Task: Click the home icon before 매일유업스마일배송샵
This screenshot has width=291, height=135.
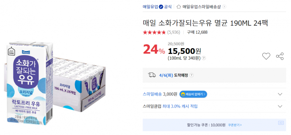Action: click(179, 7)
